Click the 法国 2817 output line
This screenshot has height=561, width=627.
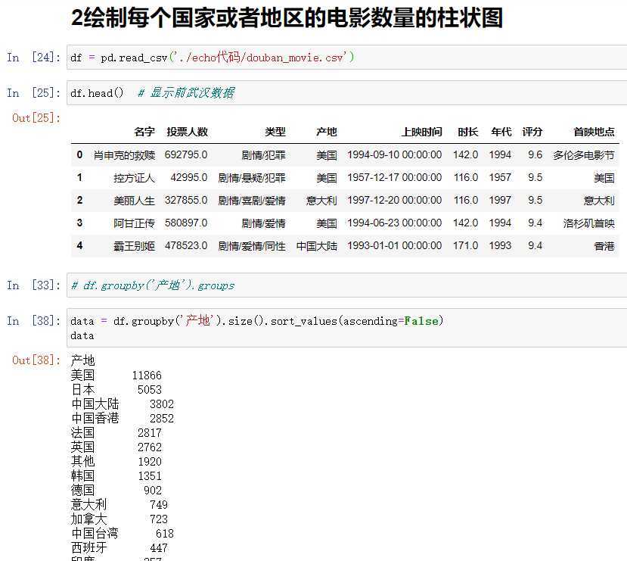(x=116, y=432)
